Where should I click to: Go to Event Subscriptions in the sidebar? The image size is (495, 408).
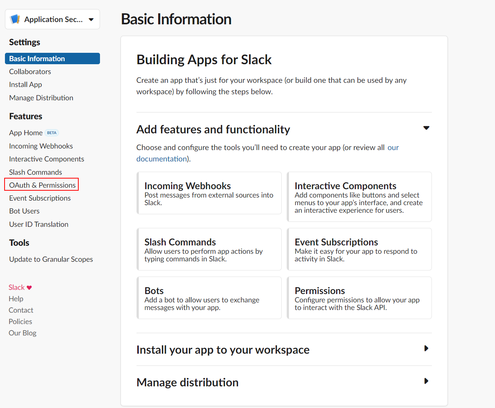click(x=40, y=198)
